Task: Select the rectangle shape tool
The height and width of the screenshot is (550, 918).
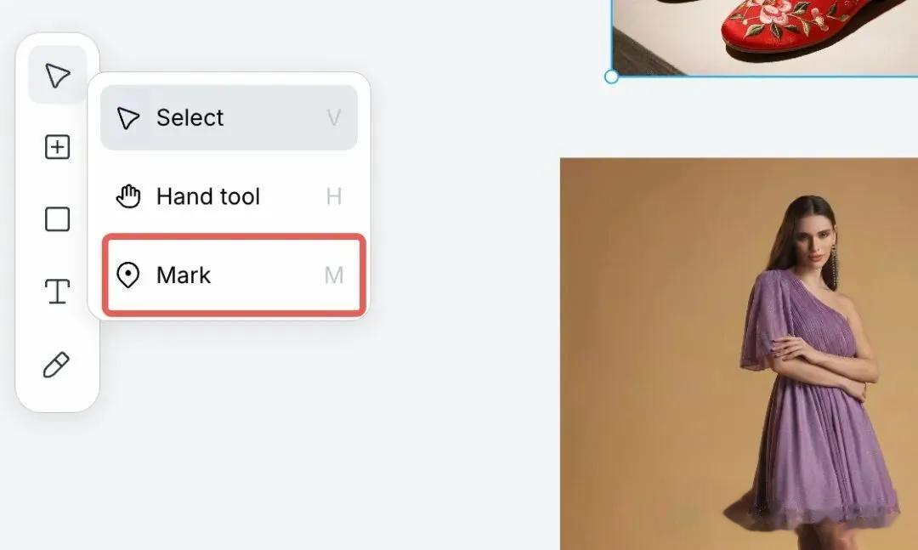Action: 58,219
